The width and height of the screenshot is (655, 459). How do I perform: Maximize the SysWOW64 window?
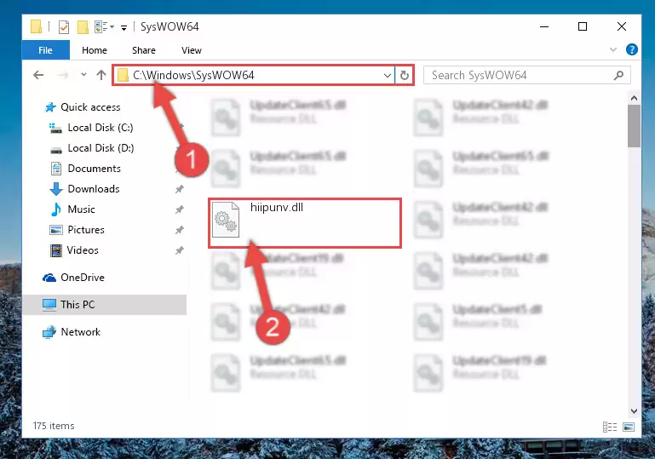click(x=583, y=26)
